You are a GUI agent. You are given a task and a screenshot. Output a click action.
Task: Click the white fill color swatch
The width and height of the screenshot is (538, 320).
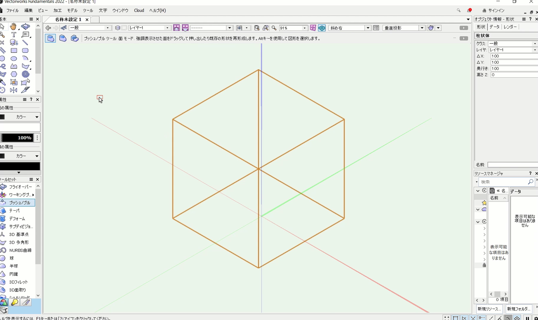(20, 127)
